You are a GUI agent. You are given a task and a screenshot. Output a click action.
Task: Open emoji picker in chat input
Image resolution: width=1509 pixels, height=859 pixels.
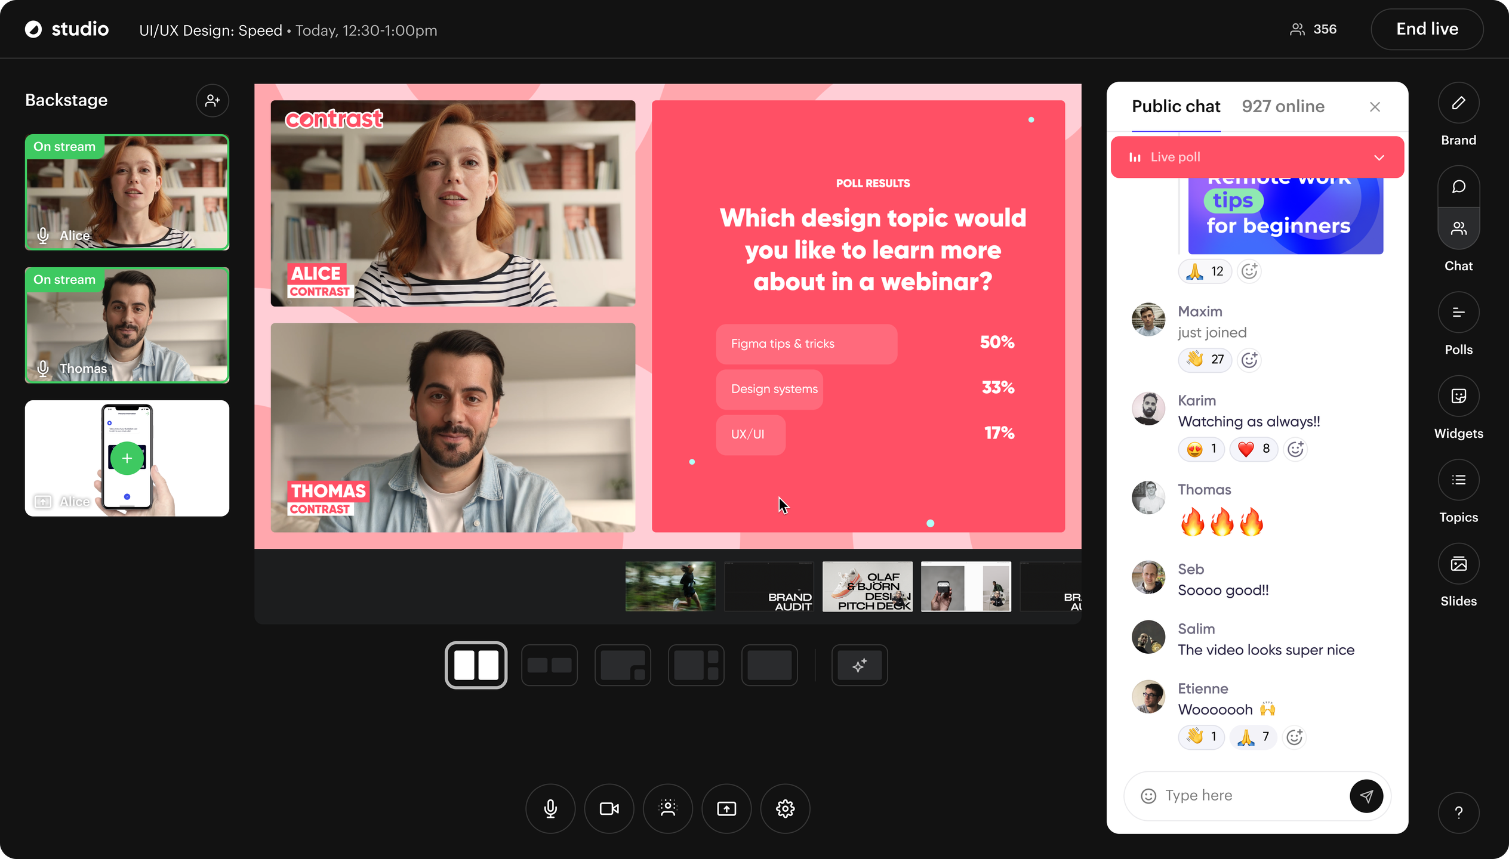coord(1148,796)
